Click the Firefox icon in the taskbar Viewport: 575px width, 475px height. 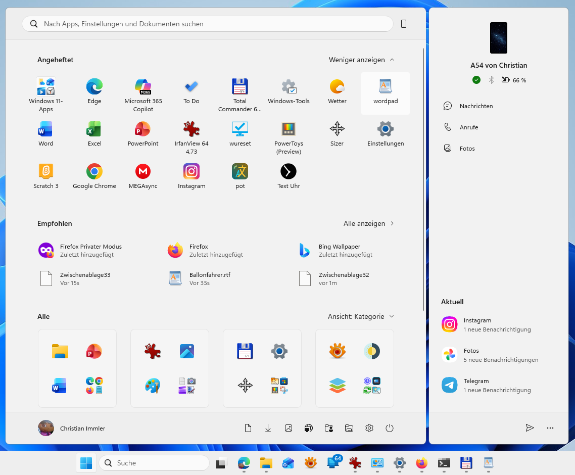tap(421, 463)
